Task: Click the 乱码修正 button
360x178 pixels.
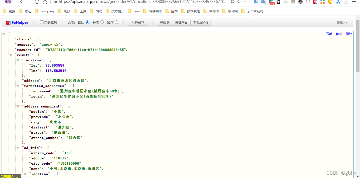Action: tap(138, 23)
